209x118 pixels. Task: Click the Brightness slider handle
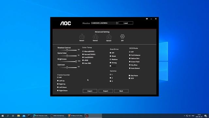tap(76, 62)
